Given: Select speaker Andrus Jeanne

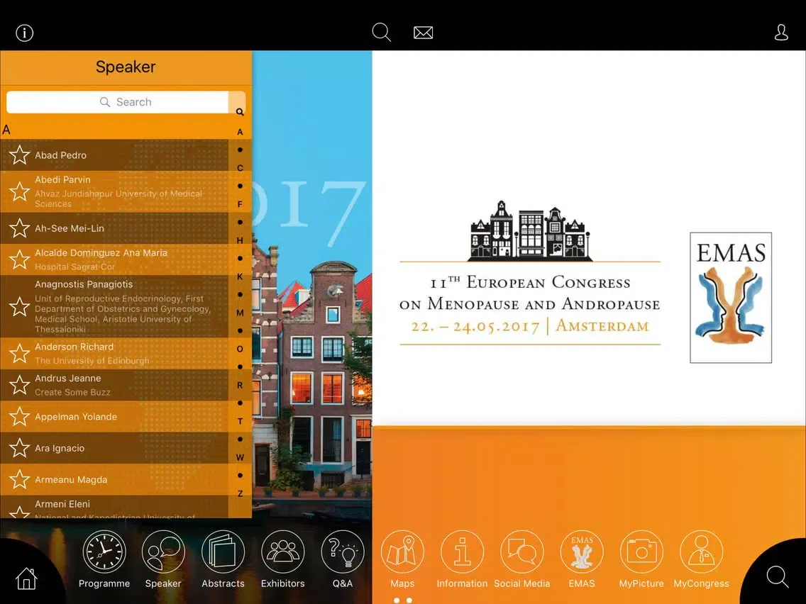Looking at the screenshot, I should coord(114,385).
